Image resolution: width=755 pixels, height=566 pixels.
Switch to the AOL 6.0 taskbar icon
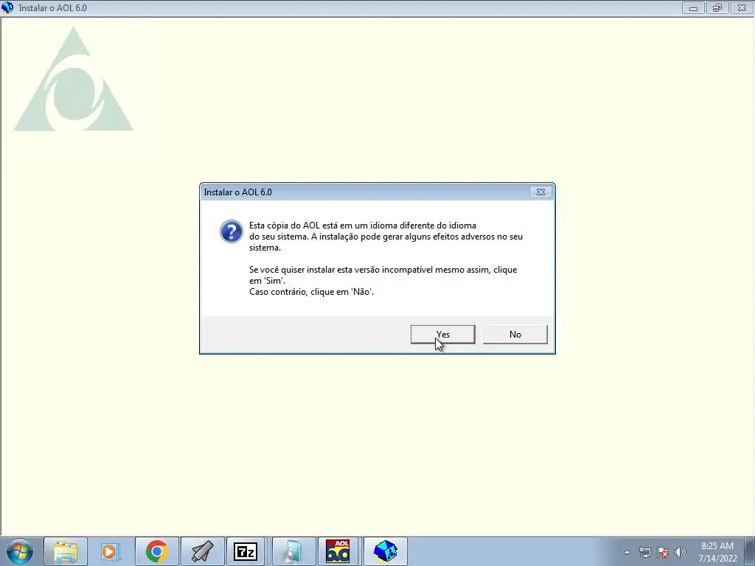click(338, 551)
